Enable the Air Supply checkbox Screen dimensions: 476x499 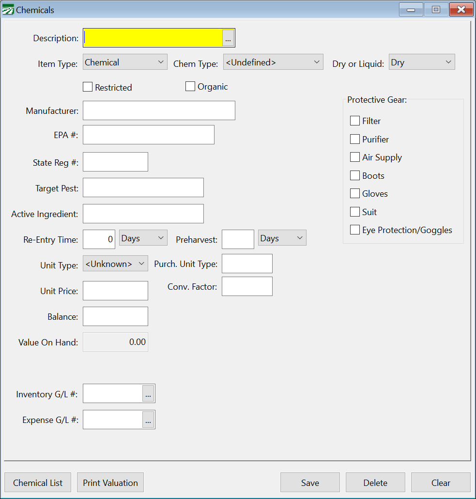[x=355, y=157]
